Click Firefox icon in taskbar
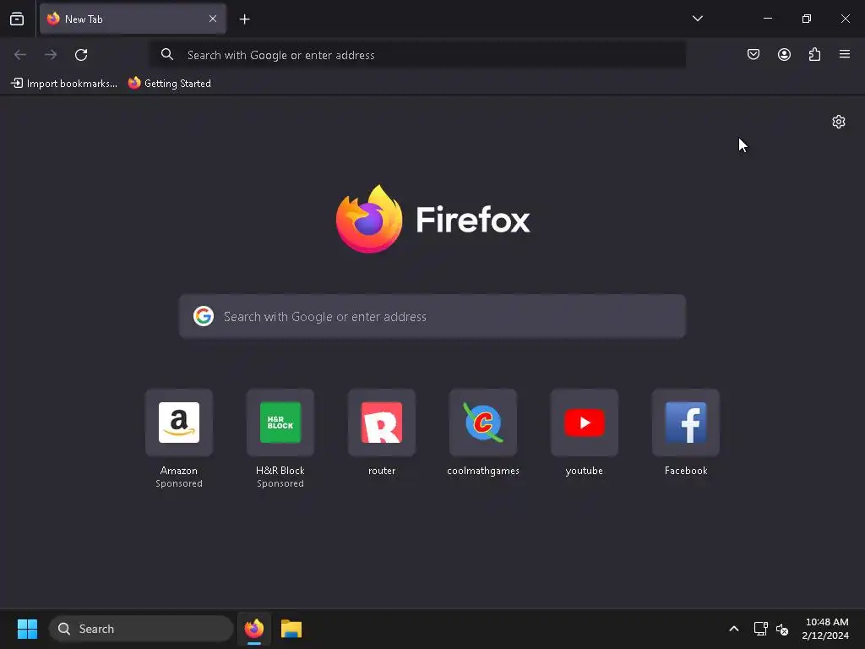Viewport: 865px width, 649px height. click(253, 629)
